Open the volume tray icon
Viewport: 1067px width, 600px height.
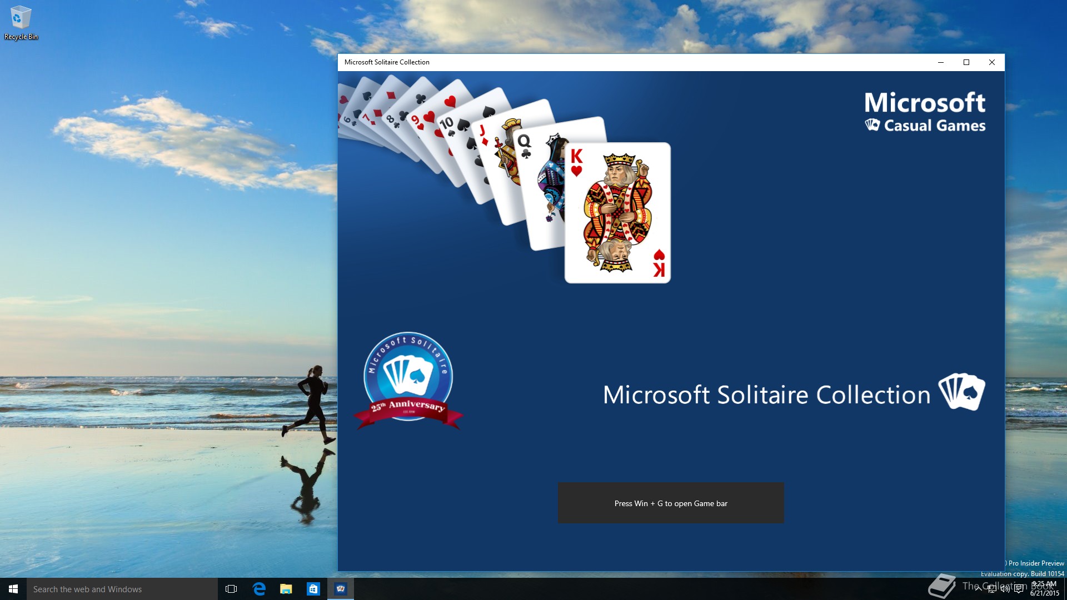[1005, 589]
